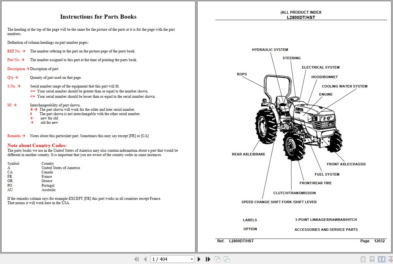
Task: Go to the first page
Action: click(136, 259)
